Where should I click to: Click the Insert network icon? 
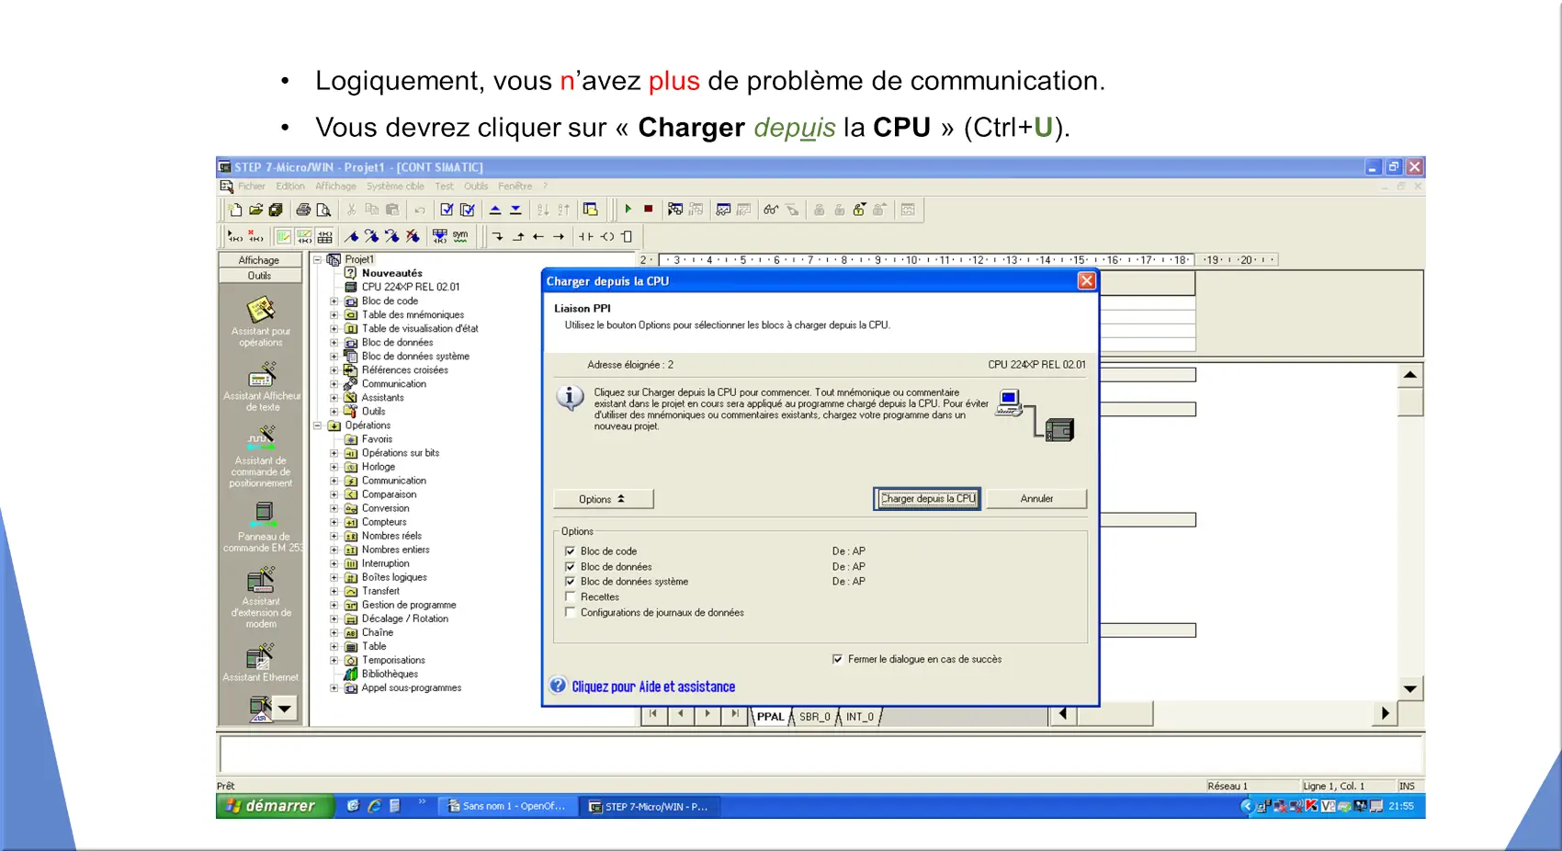236,236
